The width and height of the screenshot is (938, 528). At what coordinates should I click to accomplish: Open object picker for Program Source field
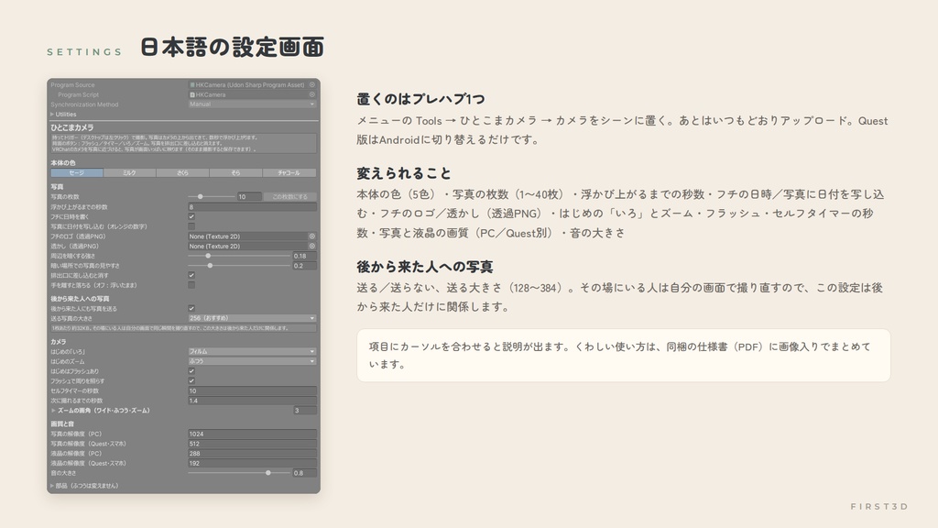click(x=311, y=85)
